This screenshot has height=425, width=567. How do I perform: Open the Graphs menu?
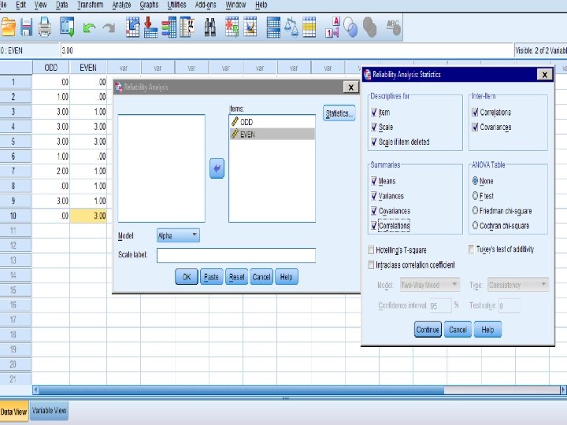(149, 5)
